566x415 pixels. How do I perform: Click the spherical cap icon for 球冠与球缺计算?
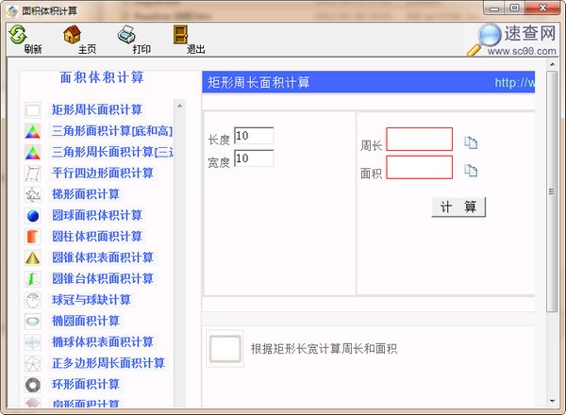click(33, 300)
